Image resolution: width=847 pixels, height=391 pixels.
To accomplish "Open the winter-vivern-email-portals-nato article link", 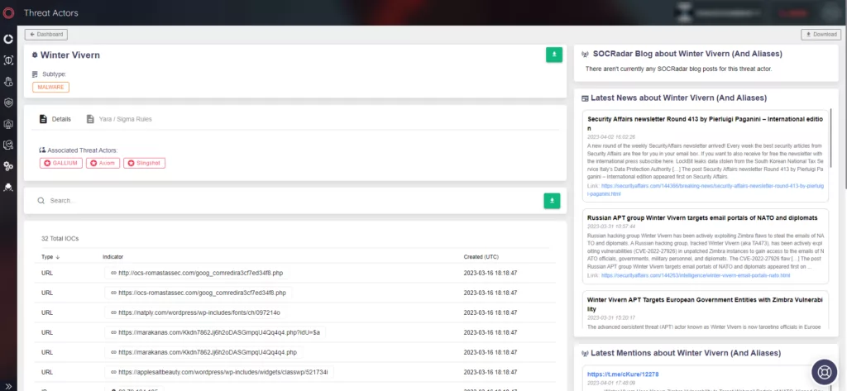I will pyautogui.click(x=695, y=275).
